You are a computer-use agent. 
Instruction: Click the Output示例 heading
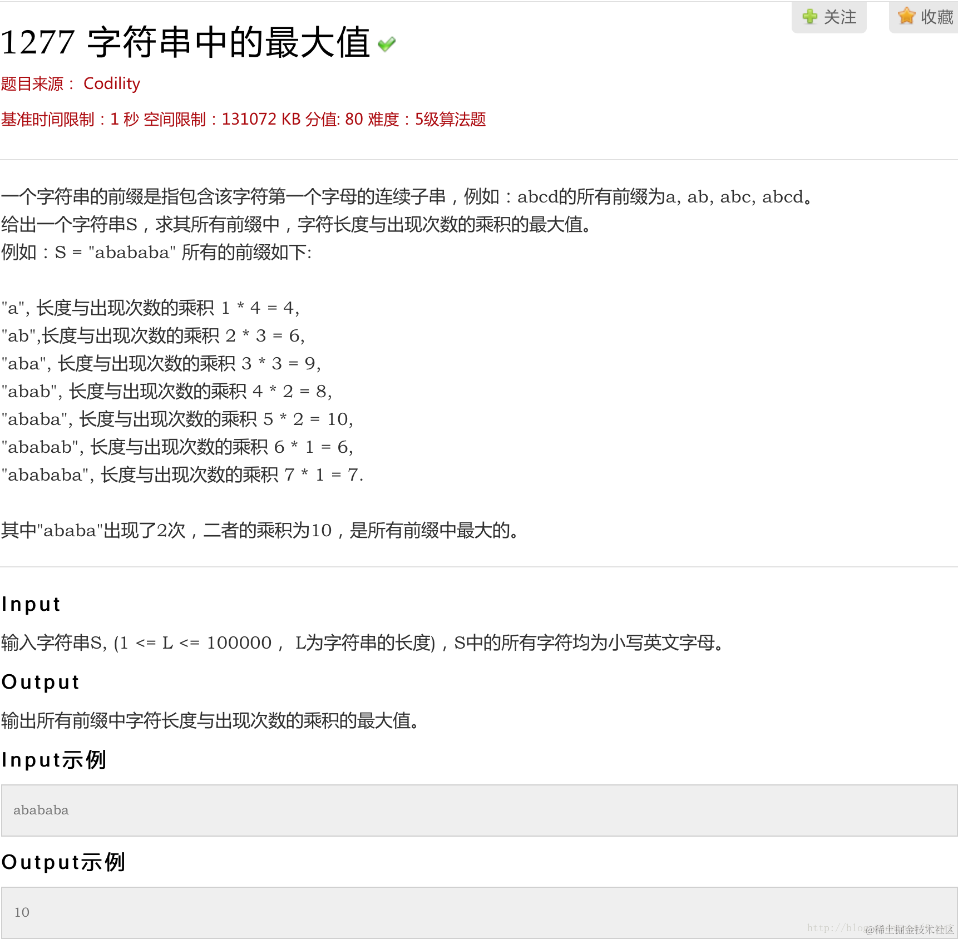(x=63, y=862)
